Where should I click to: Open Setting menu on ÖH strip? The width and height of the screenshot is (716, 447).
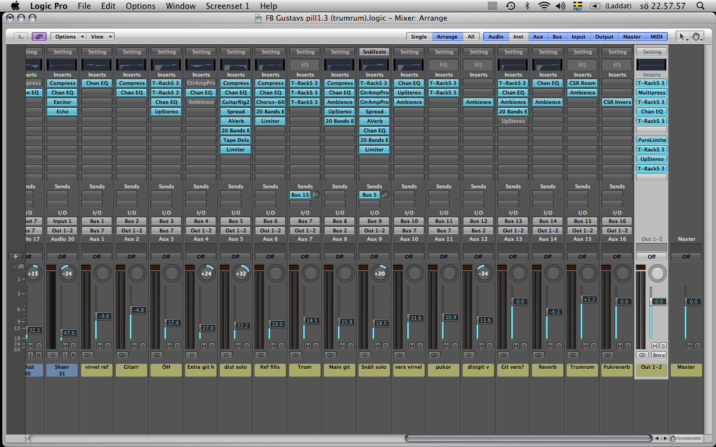tap(166, 51)
